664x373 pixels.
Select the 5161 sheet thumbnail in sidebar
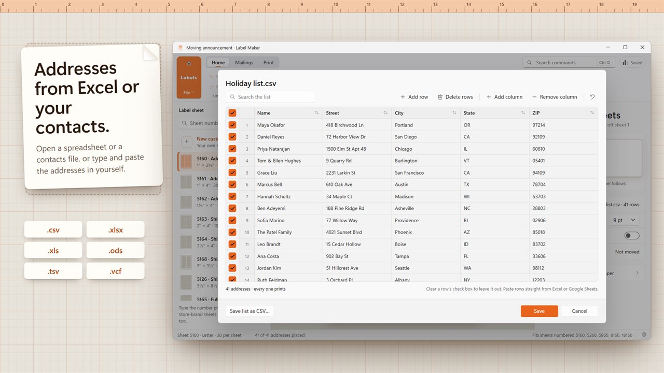point(186,182)
